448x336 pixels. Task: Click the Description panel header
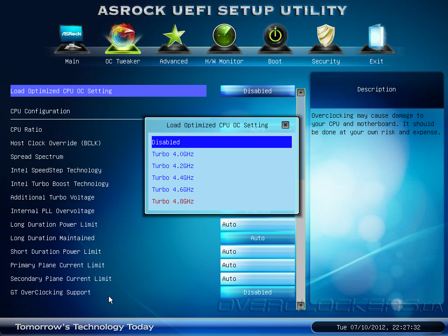click(377, 89)
